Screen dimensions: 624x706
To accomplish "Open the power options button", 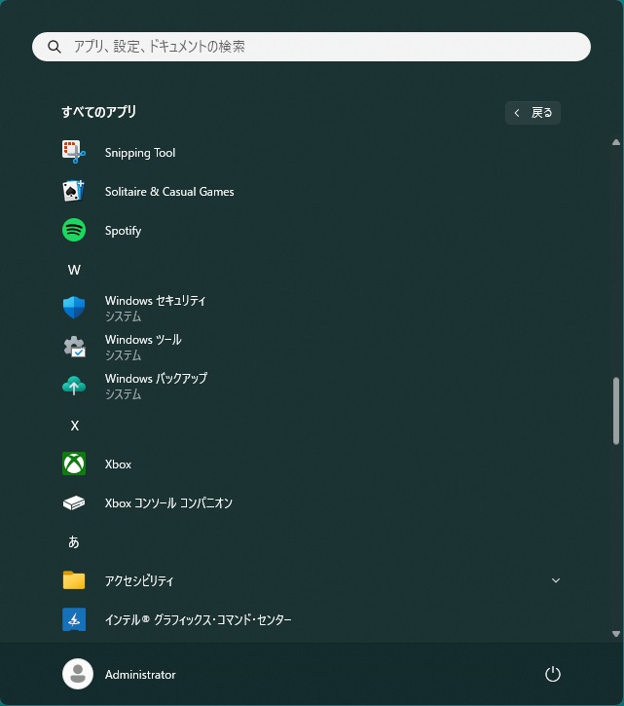I will click(x=553, y=674).
